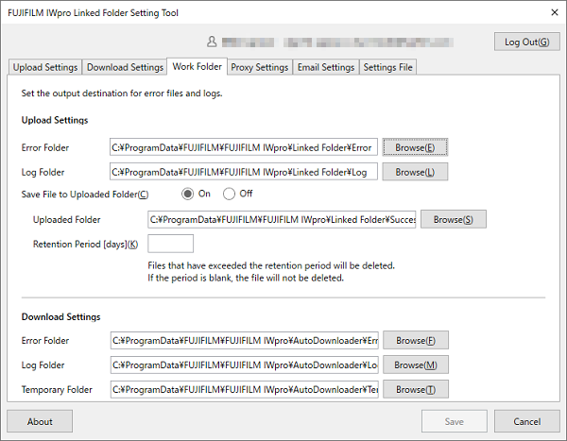This screenshot has height=441, width=567.
Task: Open the About dialog
Action: click(40, 421)
